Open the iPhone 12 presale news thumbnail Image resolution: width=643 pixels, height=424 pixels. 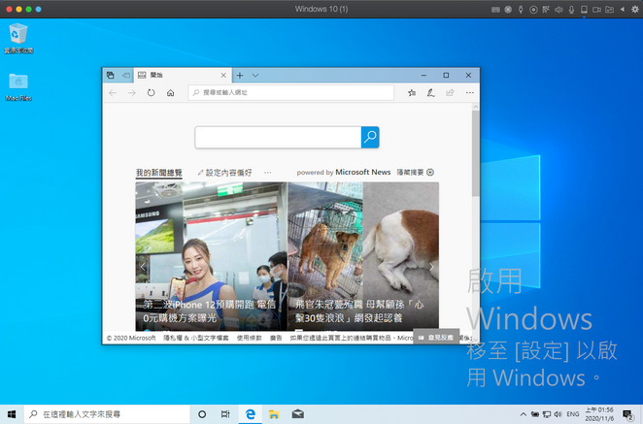point(212,256)
